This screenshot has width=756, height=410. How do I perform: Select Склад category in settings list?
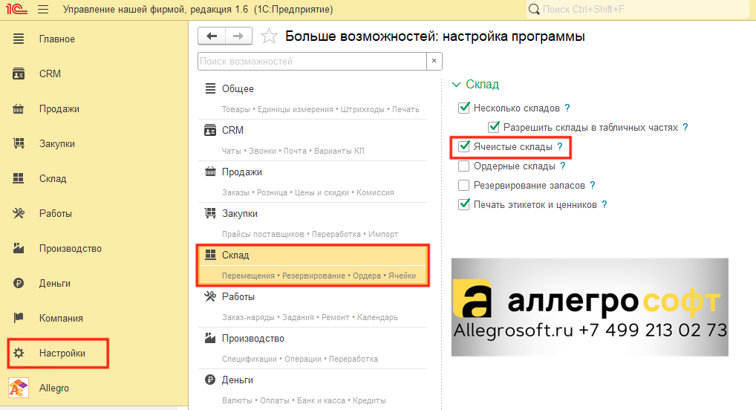[313, 265]
